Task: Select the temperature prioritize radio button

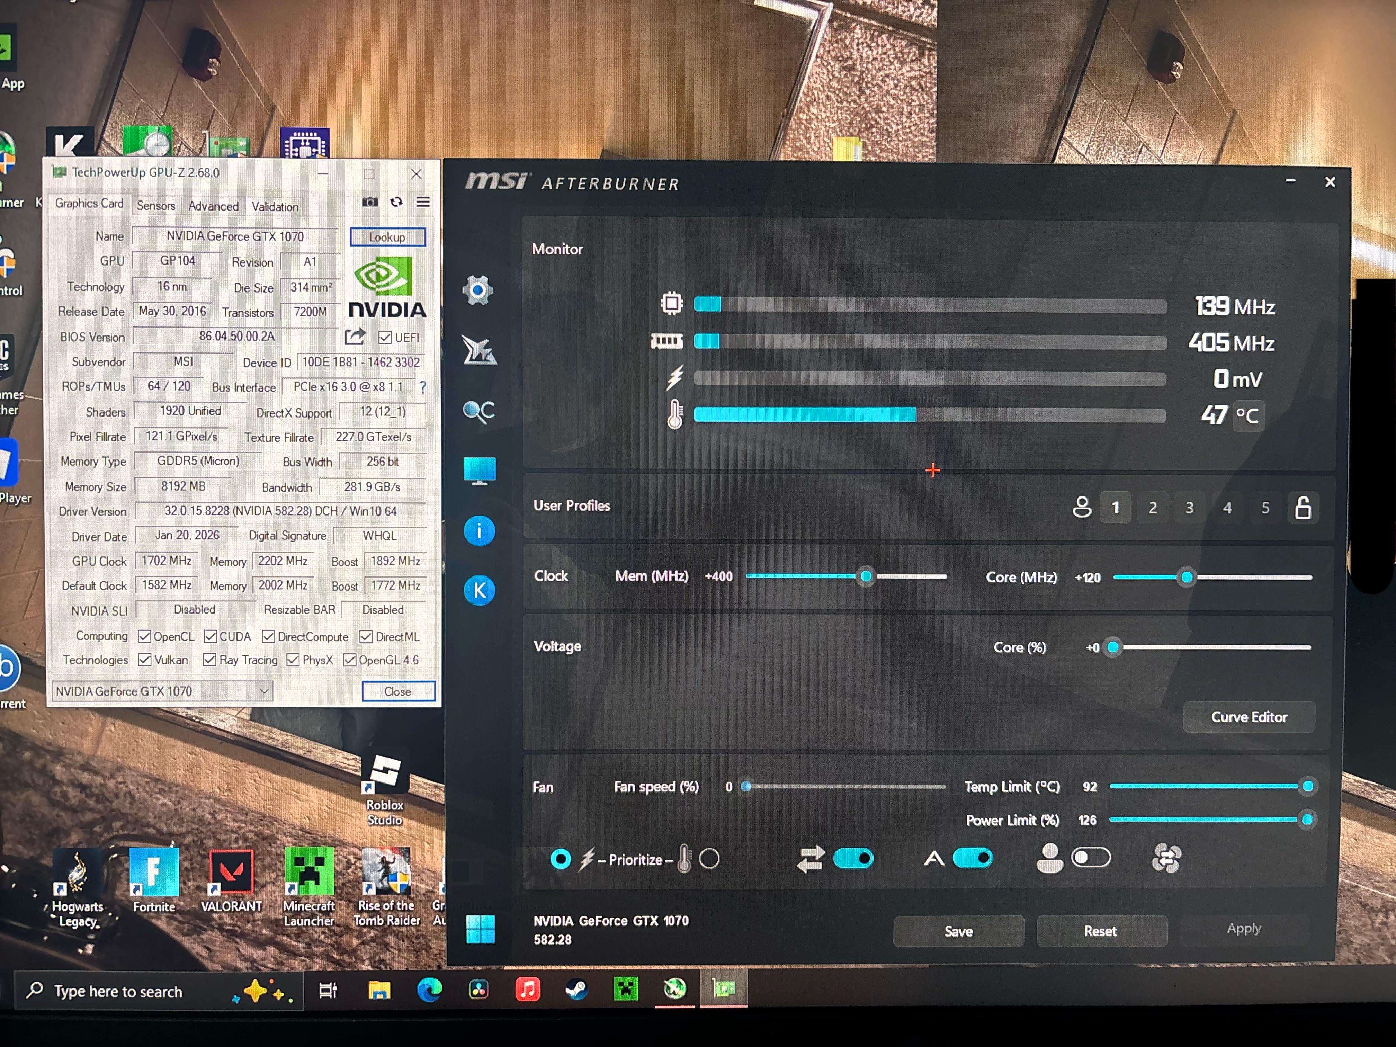Action: click(x=709, y=859)
